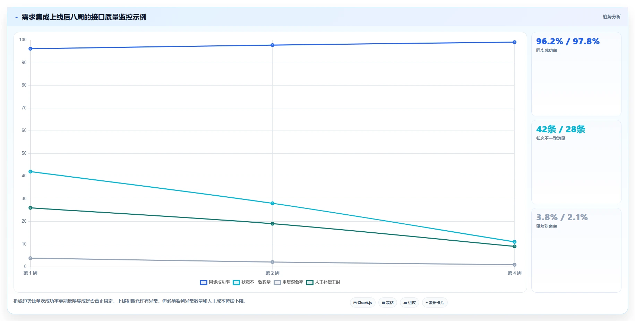Select 同步成功率 data point at 第 2 周
The width and height of the screenshot is (635, 321).
pos(273,45)
